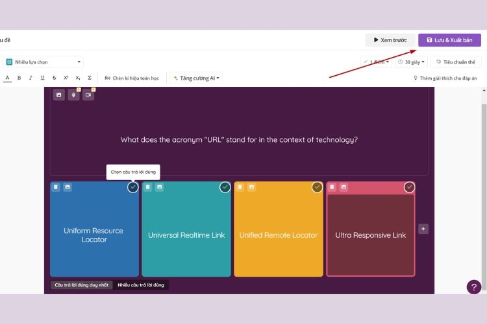Add image to Uniform Resource Locator answer
This screenshot has width=487, height=324.
68,187
